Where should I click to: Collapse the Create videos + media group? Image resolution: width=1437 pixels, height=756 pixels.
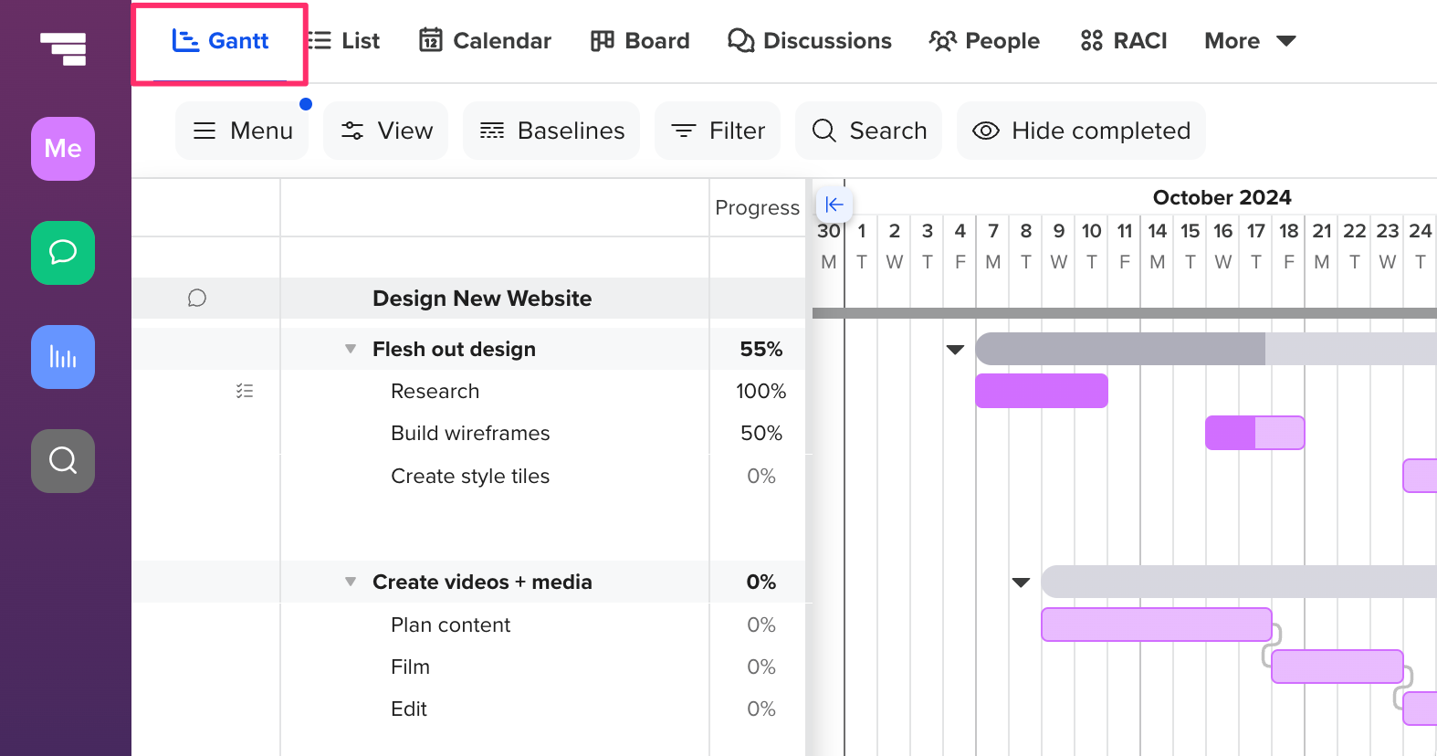pyautogui.click(x=351, y=582)
